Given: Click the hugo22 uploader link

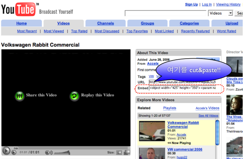Looking at the screenshot, I should click(182, 157).
